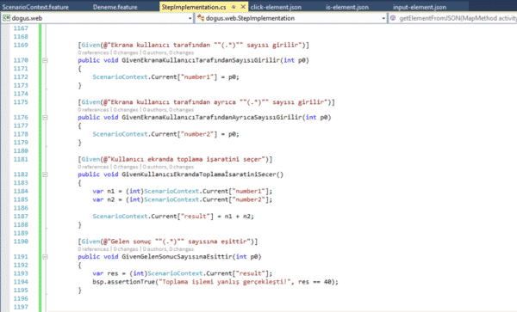Viewport: 517px width, 312px height.
Task: Open the click-element.json tab
Action: pyautogui.click(x=276, y=7)
